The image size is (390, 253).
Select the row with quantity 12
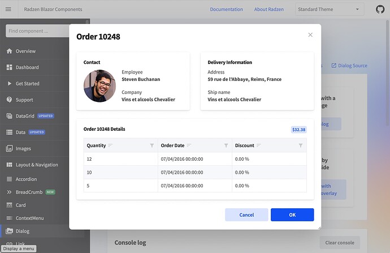(195, 159)
